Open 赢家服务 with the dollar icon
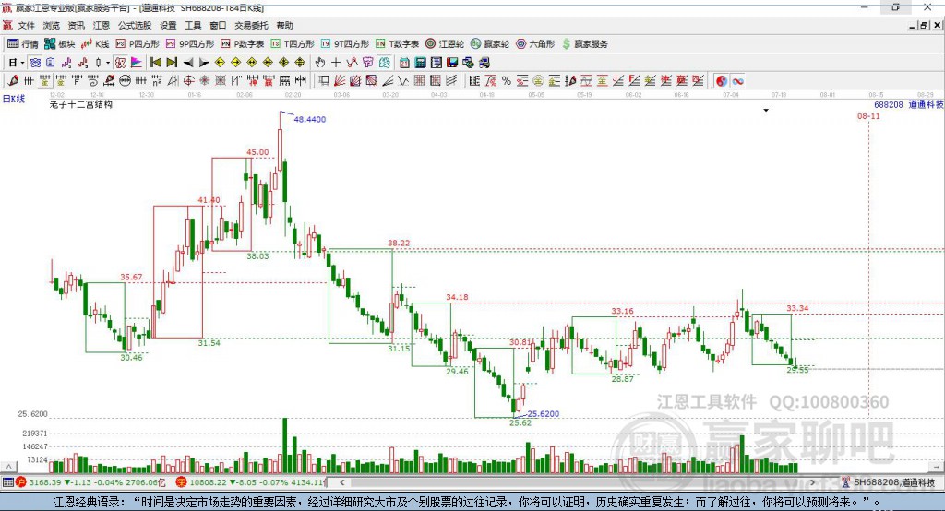Viewport: 945px width, 511px height. point(584,44)
